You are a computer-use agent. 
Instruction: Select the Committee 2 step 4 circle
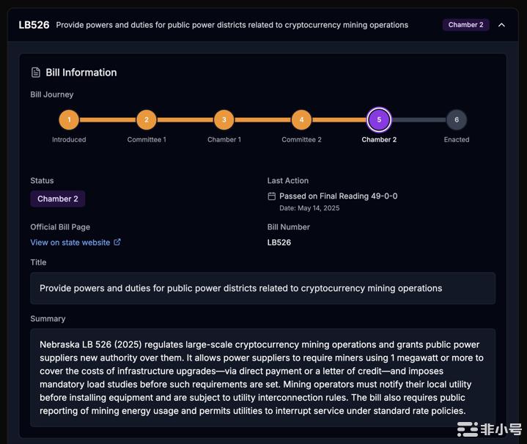[x=301, y=119]
